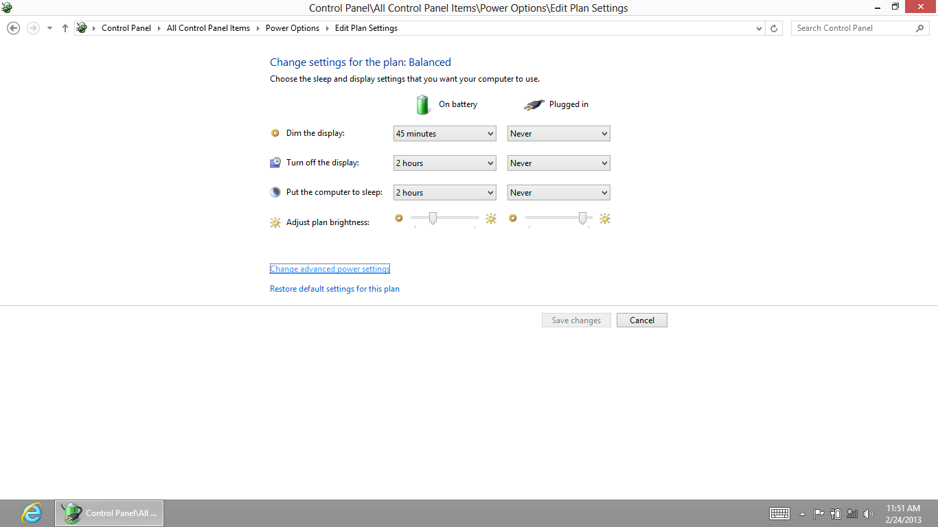Select Power Options in the breadcrumb
This screenshot has height=527, width=938.
point(292,28)
